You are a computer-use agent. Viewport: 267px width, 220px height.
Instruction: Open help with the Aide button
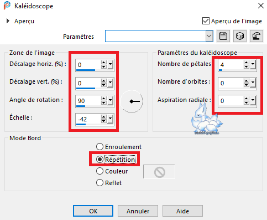pyautogui.click(x=182, y=211)
